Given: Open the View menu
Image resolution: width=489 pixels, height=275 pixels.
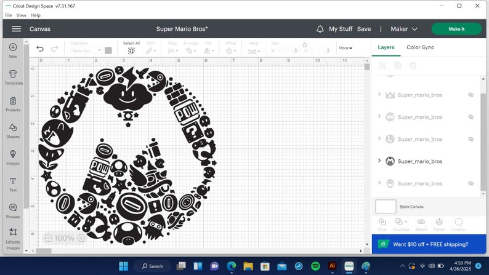Looking at the screenshot, I should click(21, 15).
